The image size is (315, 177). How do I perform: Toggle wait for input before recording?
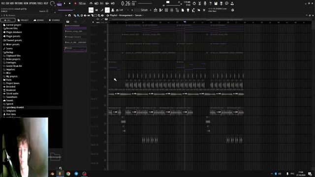[x=96, y=3]
